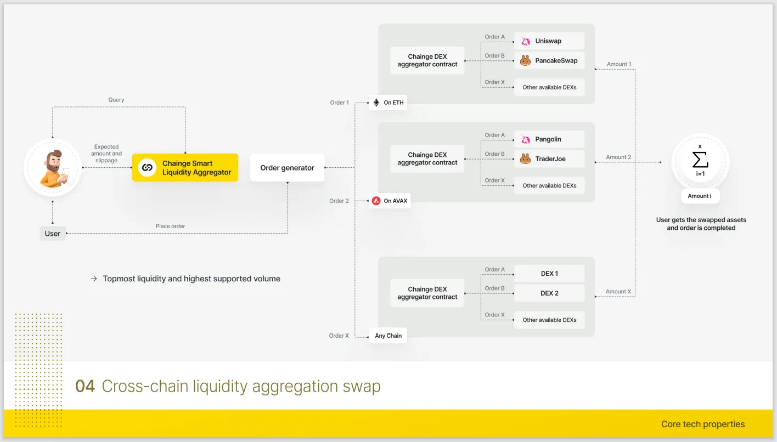This screenshot has width=777, height=442.
Task: Click Order B label next to TraderJoe
Action: [494, 154]
